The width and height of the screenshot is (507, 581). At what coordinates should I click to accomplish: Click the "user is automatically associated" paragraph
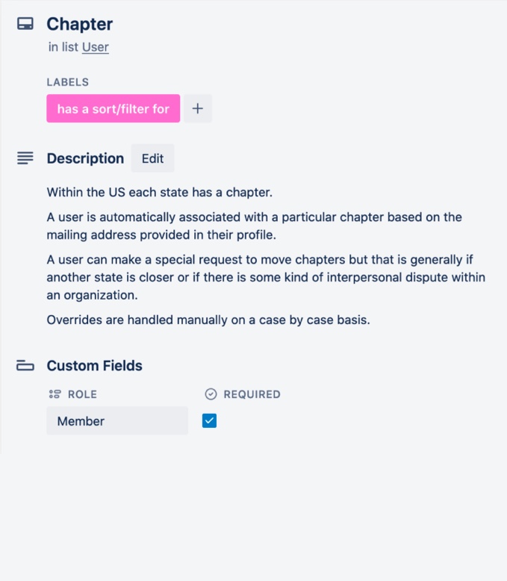click(254, 225)
